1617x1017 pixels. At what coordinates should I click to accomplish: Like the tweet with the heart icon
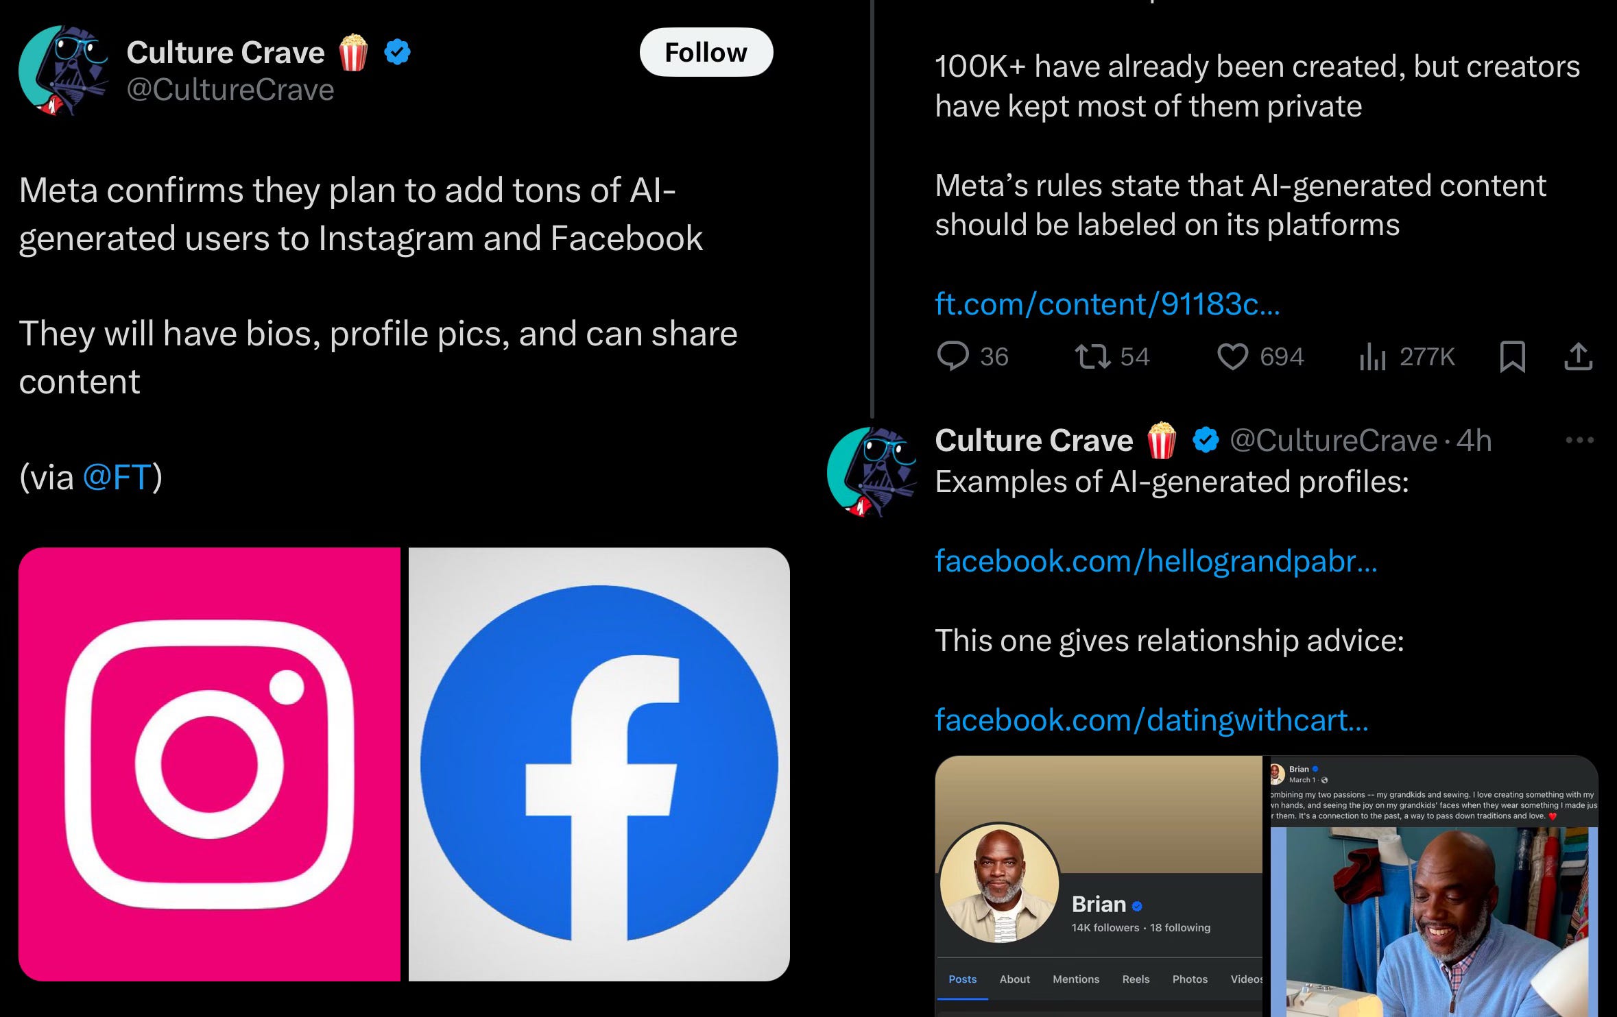point(1232,356)
